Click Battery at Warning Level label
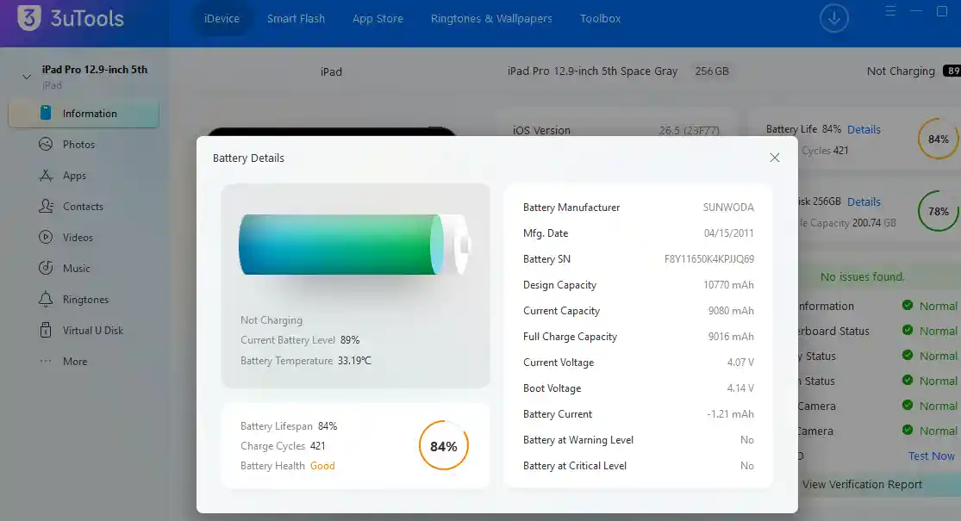 coord(578,439)
